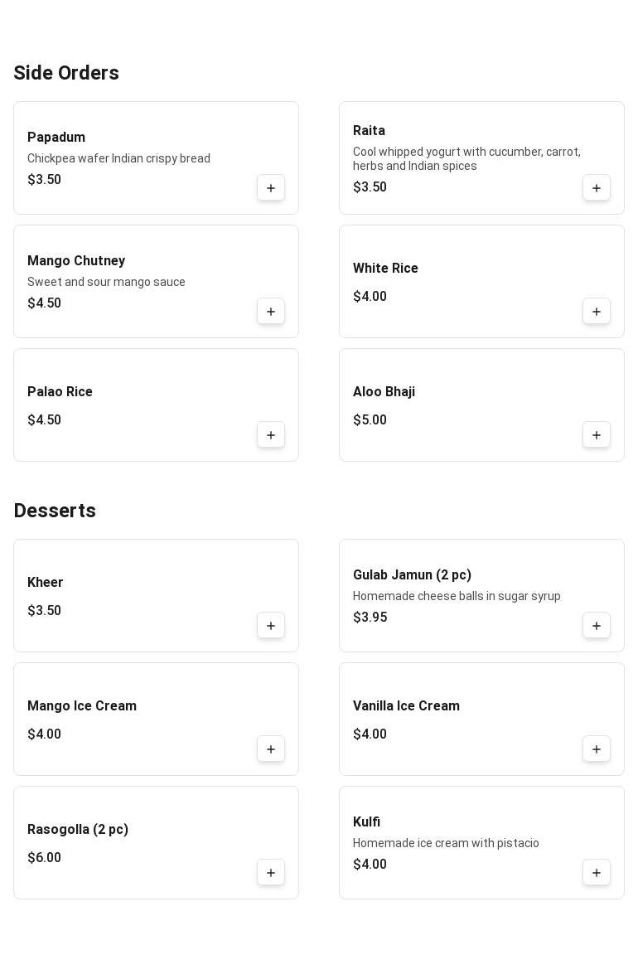The image size is (638, 974).
Task: Add Kulfi to the order
Action: (x=597, y=873)
